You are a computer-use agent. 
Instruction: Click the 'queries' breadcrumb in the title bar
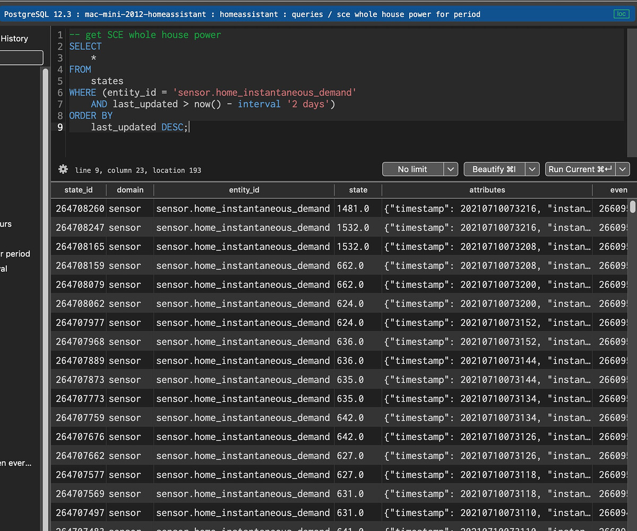coord(307,14)
